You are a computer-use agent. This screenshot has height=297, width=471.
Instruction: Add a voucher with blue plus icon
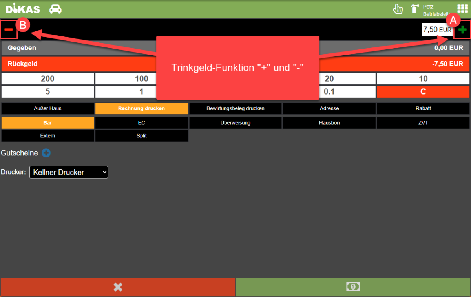coord(46,153)
